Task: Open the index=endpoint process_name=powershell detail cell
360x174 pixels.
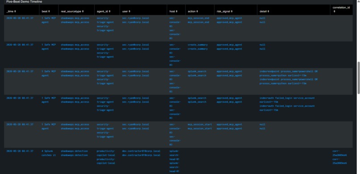Action: (x=289, y=78)
